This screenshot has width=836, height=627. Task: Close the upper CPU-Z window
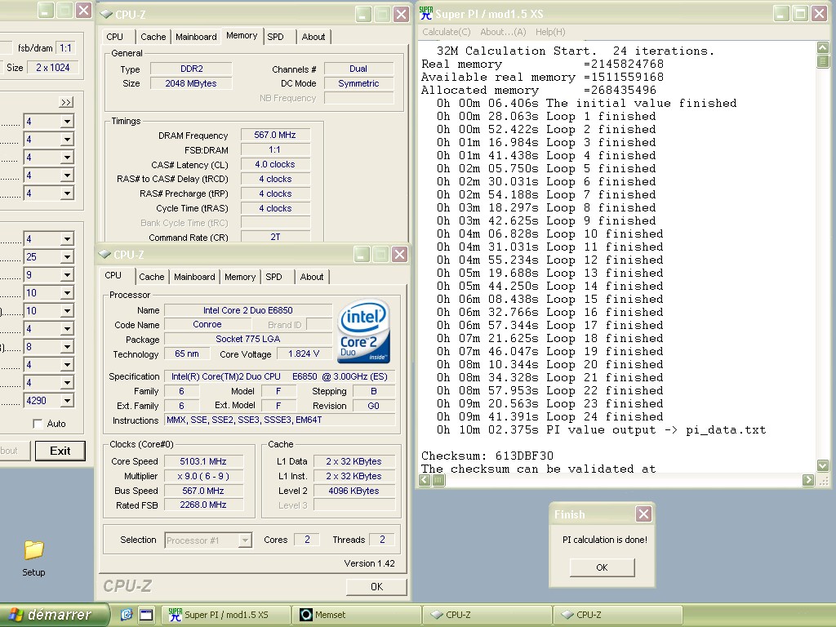(401, 15)
